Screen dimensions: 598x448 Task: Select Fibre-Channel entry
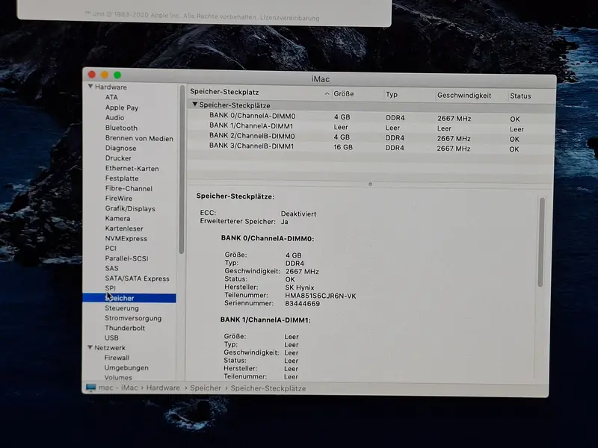coord(129,188)
